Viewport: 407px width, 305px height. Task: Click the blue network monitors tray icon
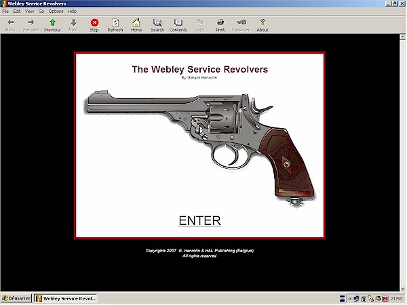pyautogui.click(x=356, y=299)
